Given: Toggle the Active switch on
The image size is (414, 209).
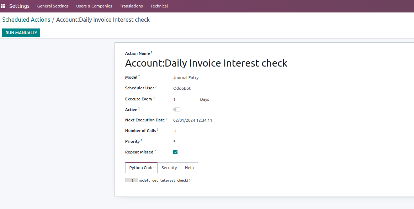Looking at the screenshot, I should pyautogui.click(x=177, y=109).
